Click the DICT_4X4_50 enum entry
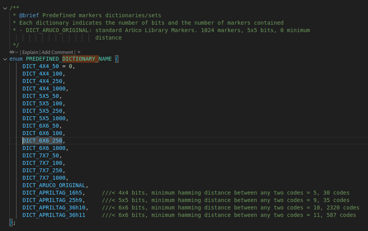 [x=40, y=67]
